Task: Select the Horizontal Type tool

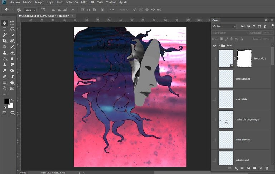Action: click(x=12, y=76)
